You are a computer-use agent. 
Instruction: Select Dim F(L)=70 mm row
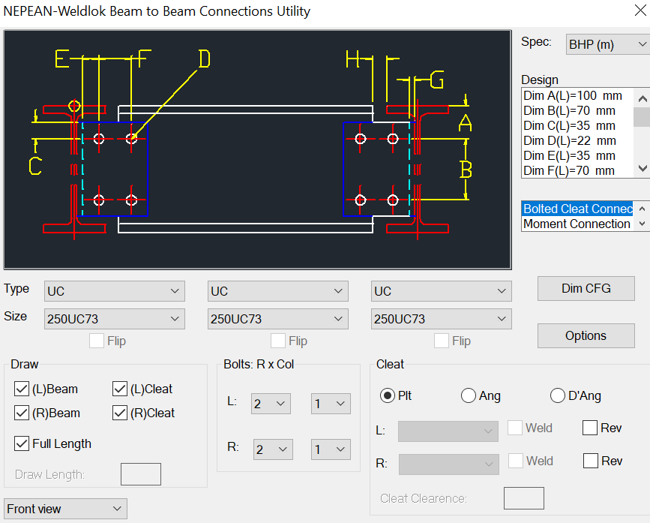tap(577, 170)
